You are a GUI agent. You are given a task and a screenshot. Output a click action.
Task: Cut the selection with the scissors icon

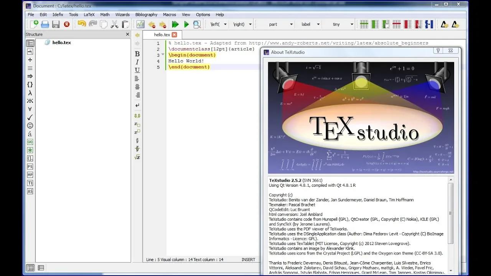tap(115, 24)
